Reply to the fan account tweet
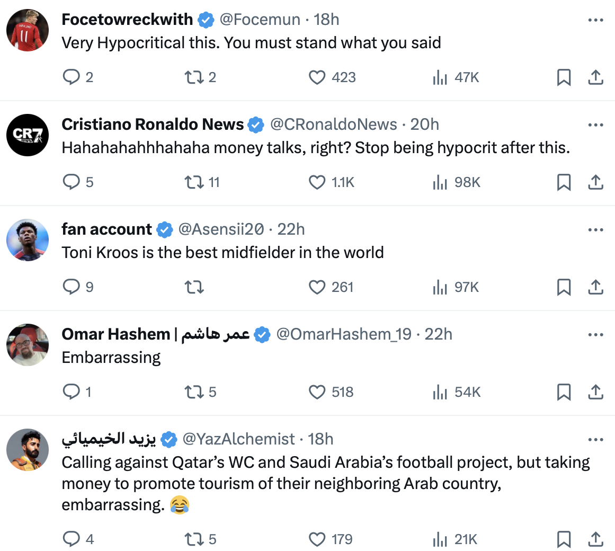 [x=71, y=287]
